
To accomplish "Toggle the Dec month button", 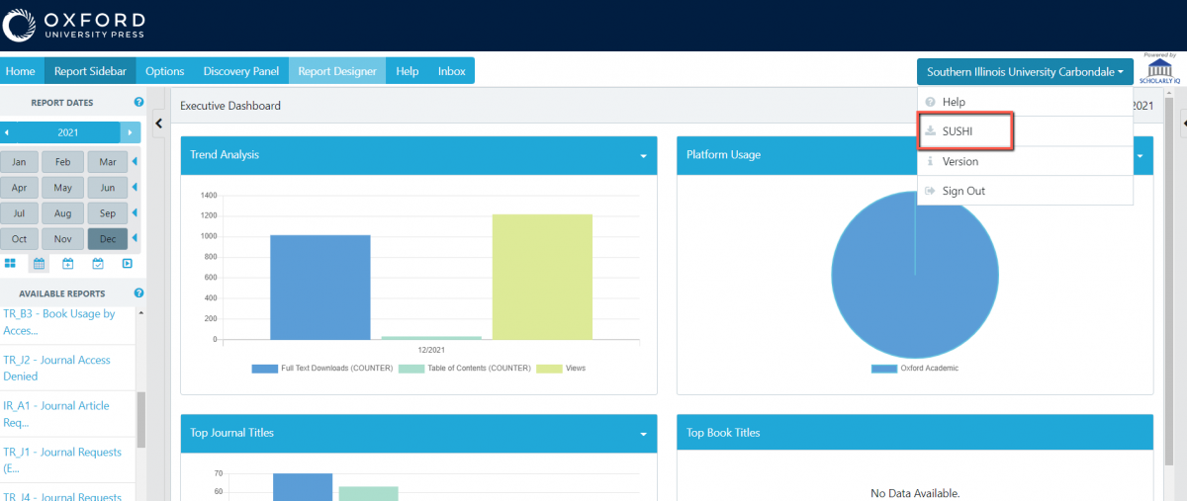I will pyautogui.click(x=107, y=239).
